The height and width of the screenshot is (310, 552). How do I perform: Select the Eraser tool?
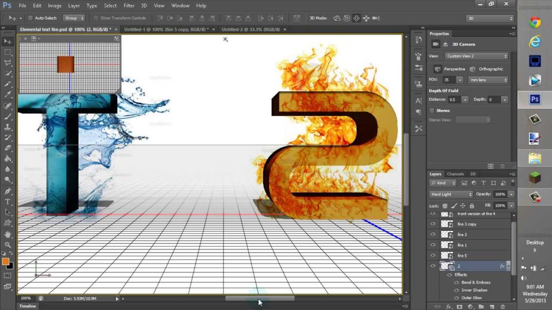click(8, 148)
